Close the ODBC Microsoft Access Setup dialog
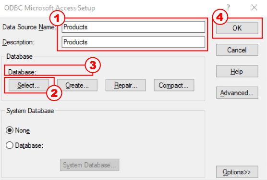 254,8
